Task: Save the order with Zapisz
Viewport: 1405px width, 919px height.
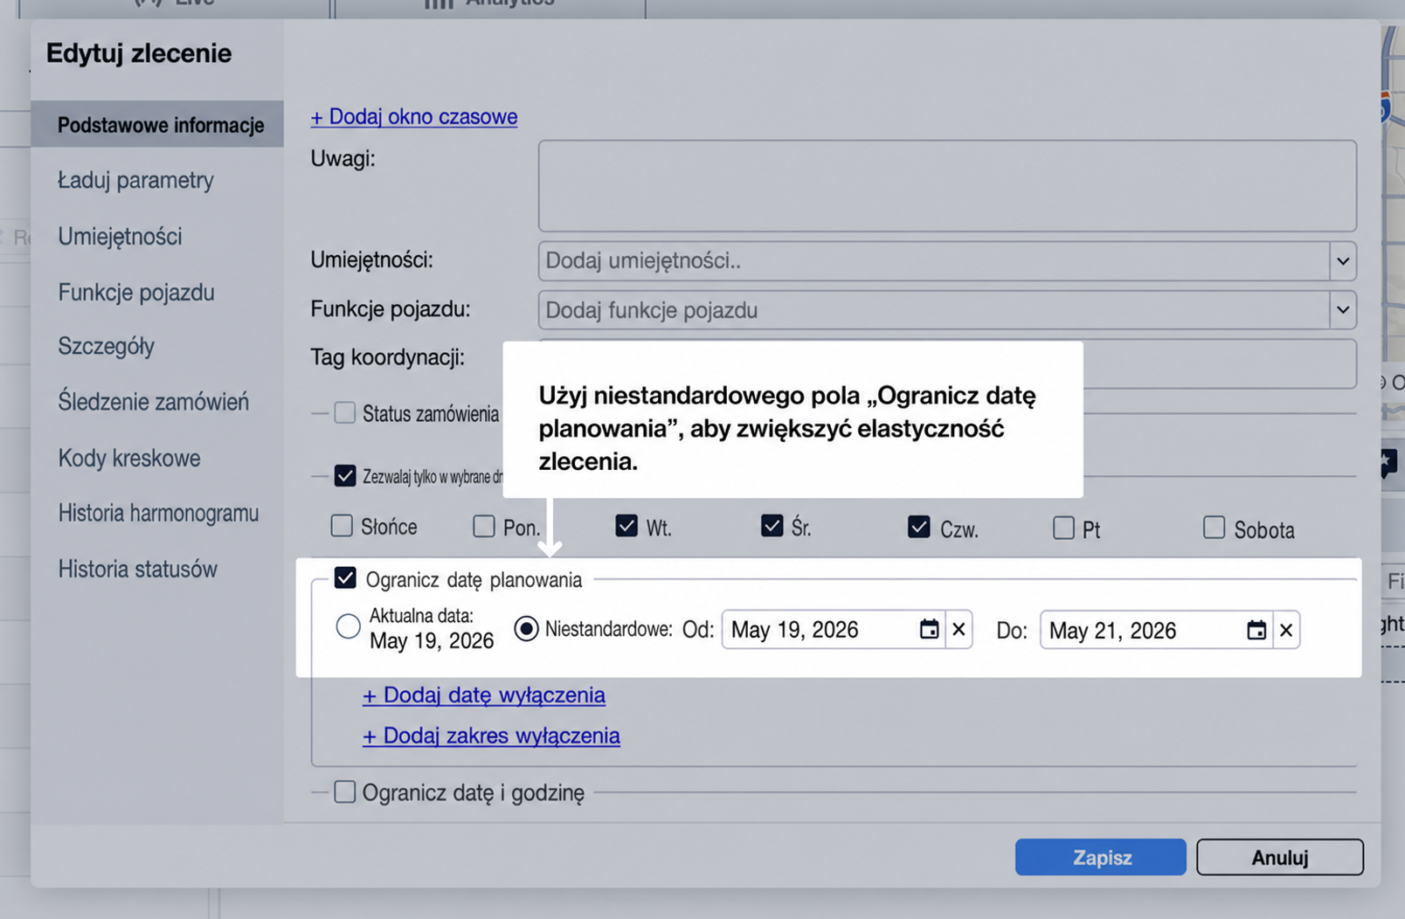Action: point(1101,857)
